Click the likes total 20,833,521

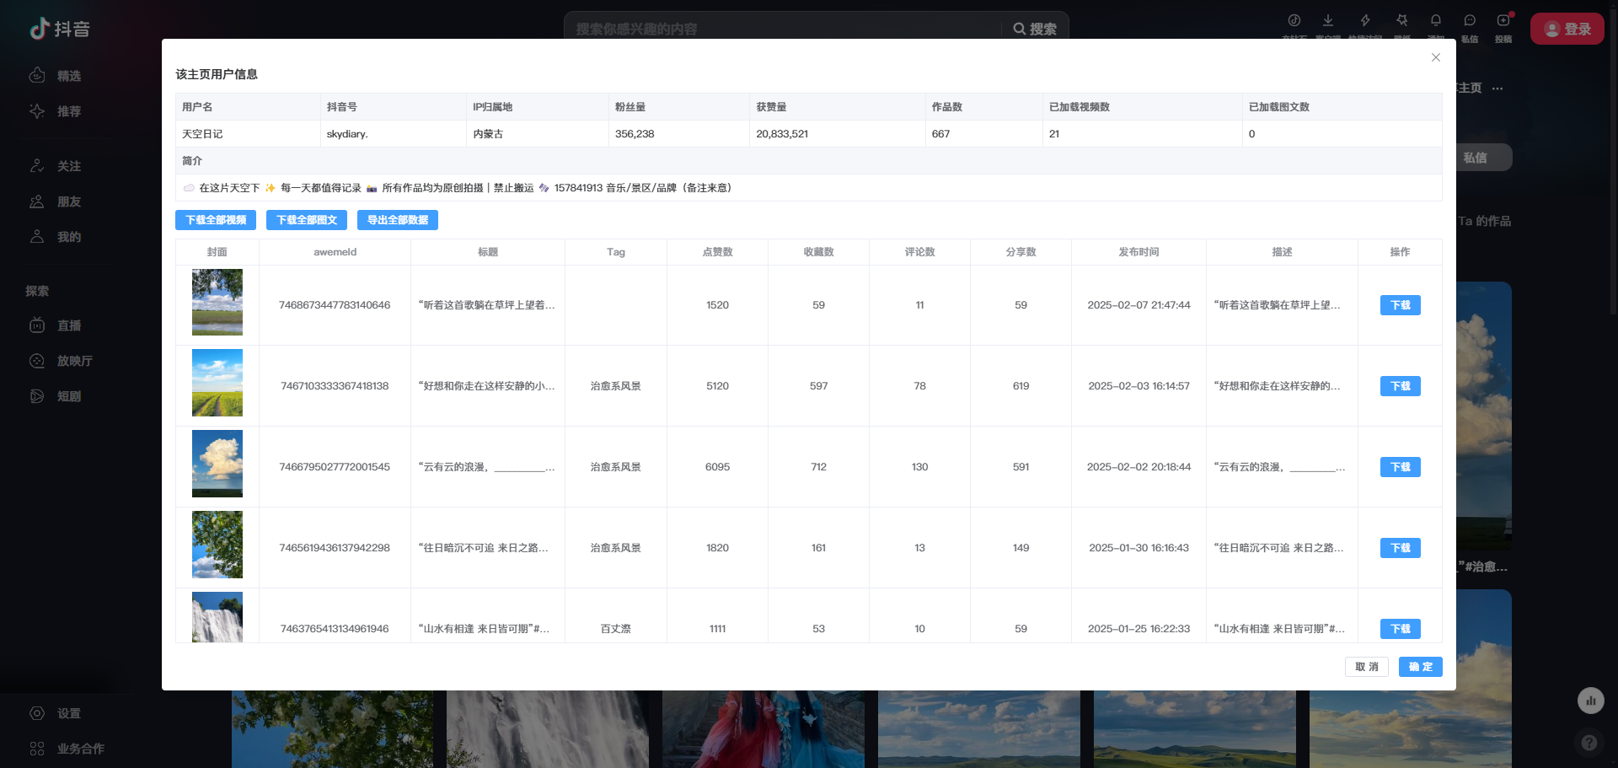[x=782, y=134]
